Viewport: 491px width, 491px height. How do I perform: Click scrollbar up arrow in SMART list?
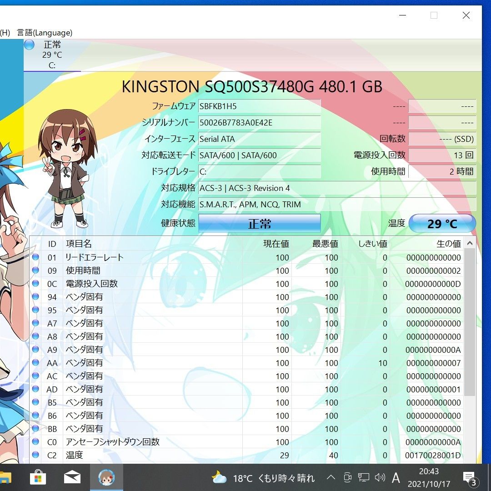pyautogui.click(x=470, y=243)
